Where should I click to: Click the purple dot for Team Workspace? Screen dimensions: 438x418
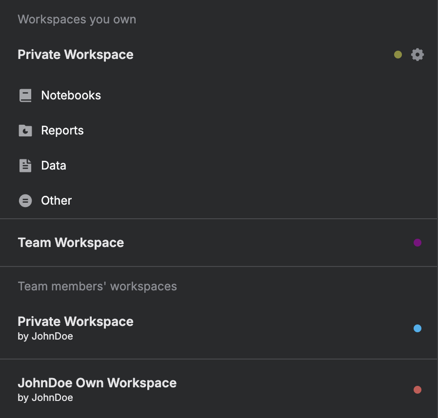click(418, 243)
